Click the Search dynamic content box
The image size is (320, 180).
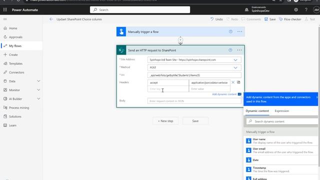tap(282, 121)
